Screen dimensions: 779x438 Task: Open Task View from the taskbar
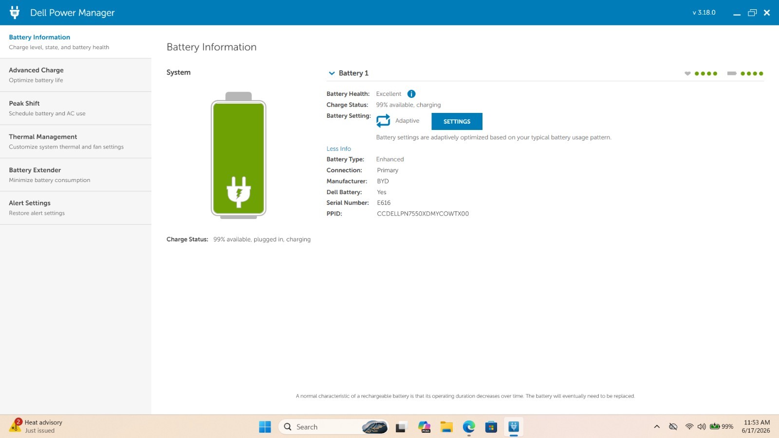click(x=401, y=427)
